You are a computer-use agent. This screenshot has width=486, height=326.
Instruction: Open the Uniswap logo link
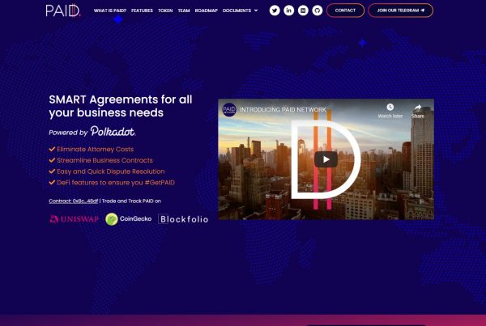click(x=73, y=219)
